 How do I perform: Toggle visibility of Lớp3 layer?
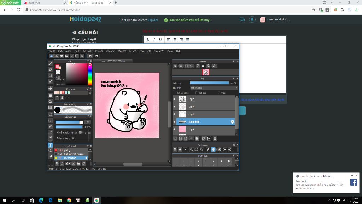pyautogui.click(x=175, y=107)
